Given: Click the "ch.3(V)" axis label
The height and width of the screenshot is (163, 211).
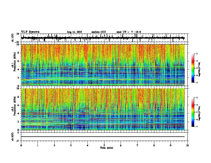Looking at the screenshot, I should 13,137.
